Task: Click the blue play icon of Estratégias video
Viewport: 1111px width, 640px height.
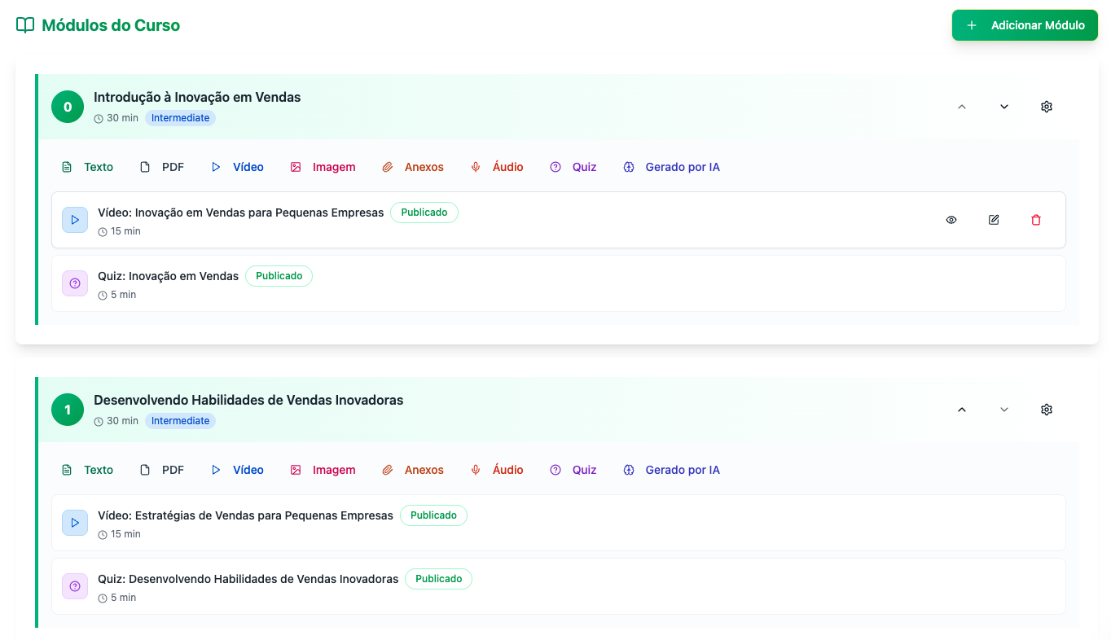Action: tap(75, 523)
